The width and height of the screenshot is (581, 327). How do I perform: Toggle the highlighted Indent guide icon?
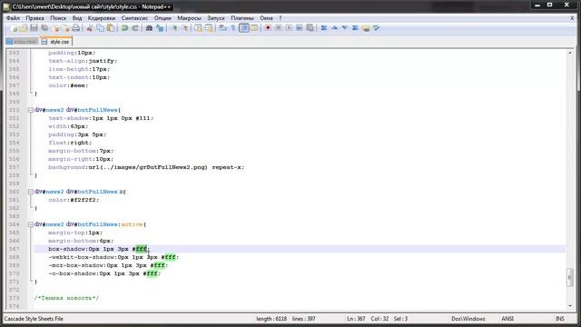point(244,28)
